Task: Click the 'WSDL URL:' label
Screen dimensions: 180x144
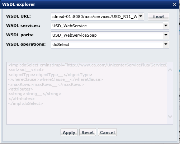Action: (19, 16)
